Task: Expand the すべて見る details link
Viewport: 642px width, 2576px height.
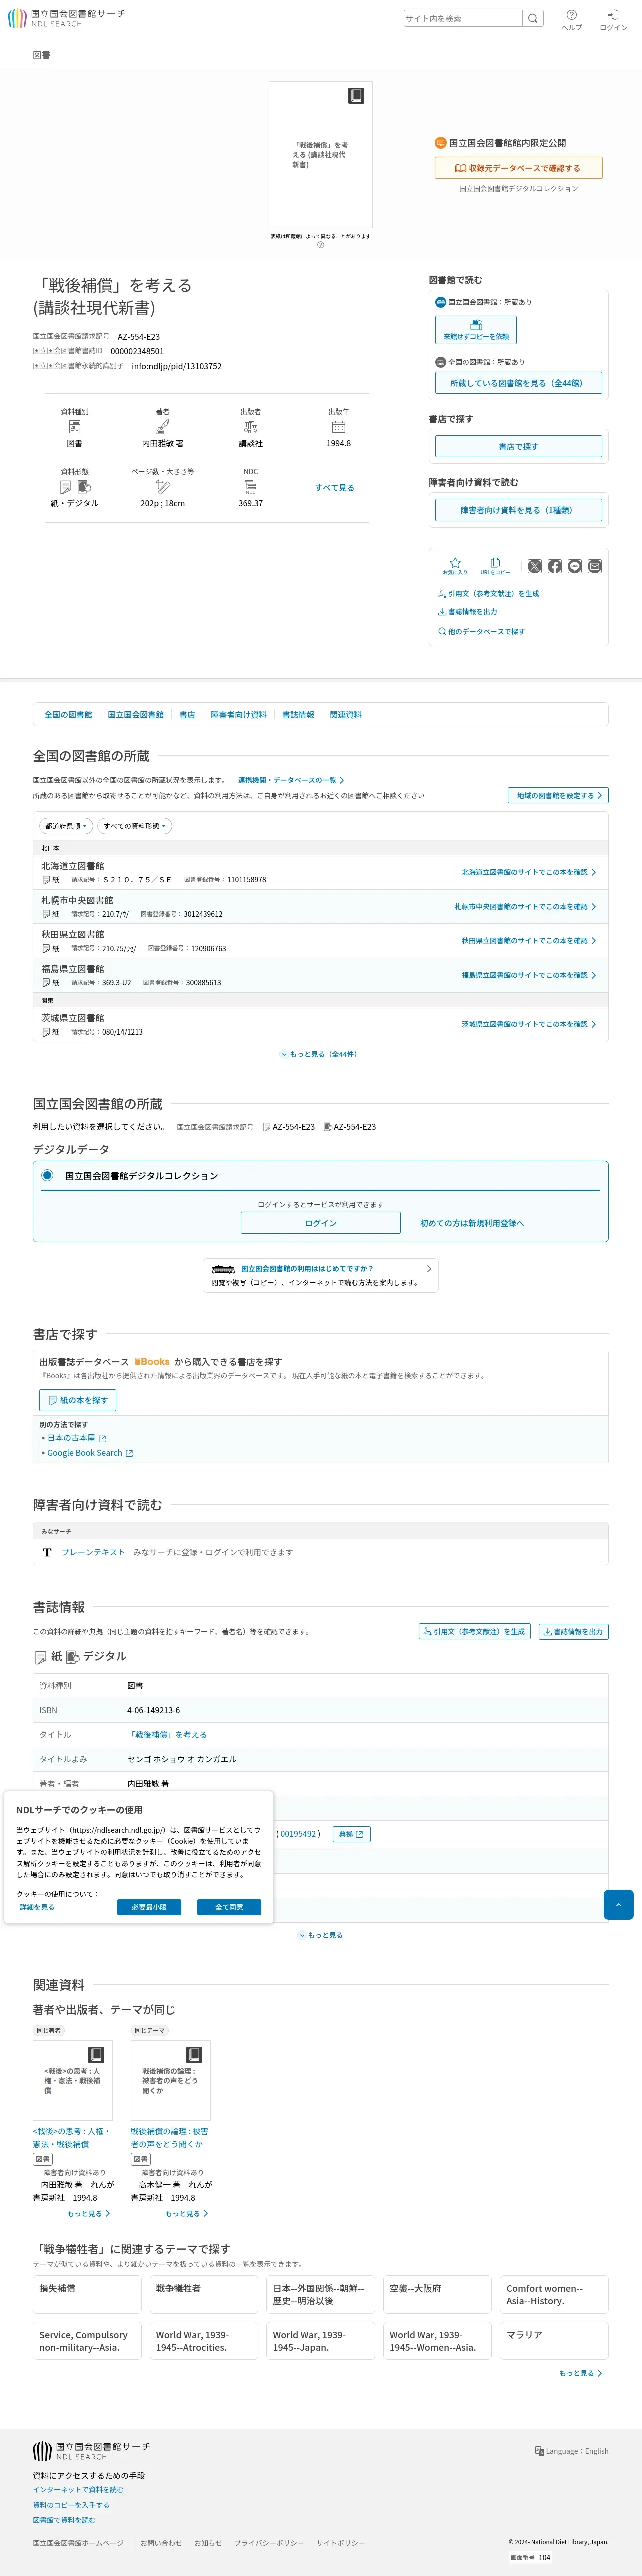Action: click(x=335, y=488)
